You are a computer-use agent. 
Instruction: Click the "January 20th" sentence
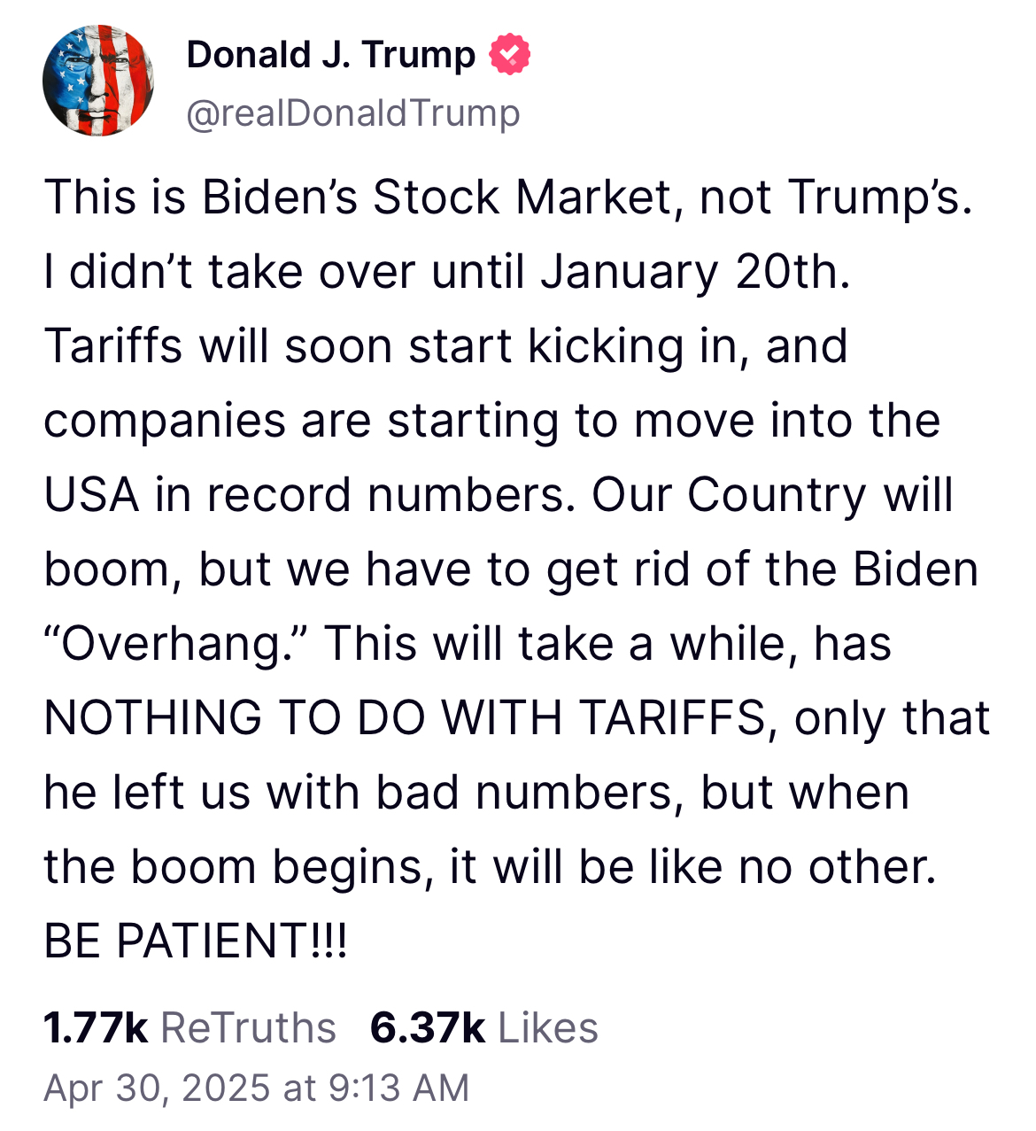[447, 271]
